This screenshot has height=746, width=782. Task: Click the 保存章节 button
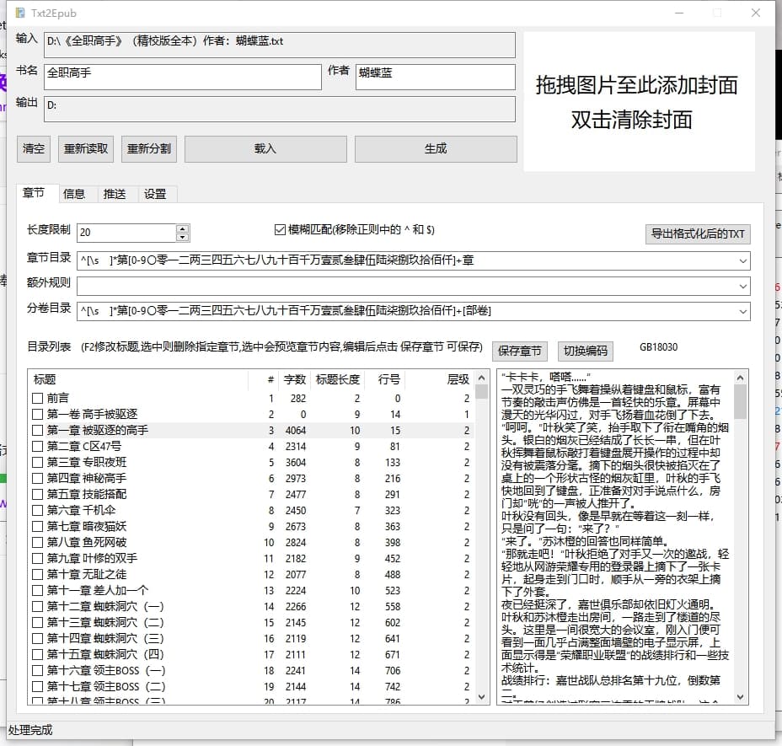[x=520, y=351]
